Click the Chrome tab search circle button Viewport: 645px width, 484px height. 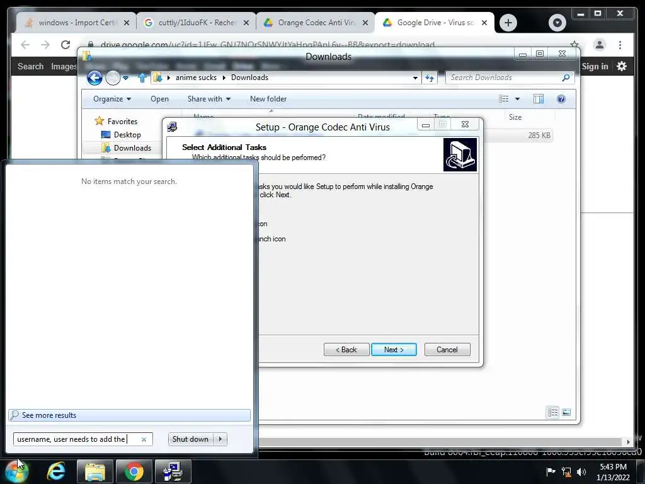click(x=557, y=23)
